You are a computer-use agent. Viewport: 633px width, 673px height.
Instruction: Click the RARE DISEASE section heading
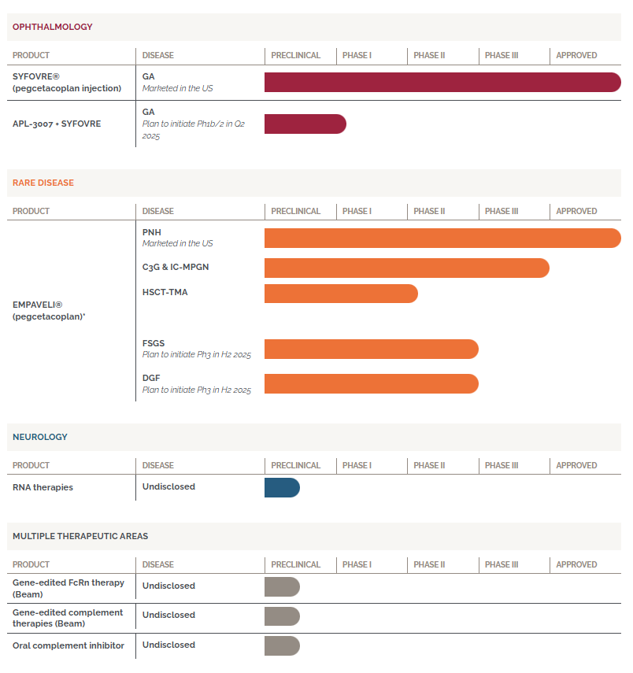[x=43, y=183]
